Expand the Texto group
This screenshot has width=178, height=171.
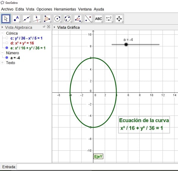[x=3, y=63]
